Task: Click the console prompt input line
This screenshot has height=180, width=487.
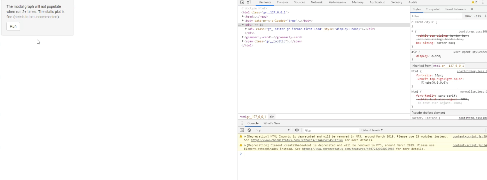Action: (363, 154)
